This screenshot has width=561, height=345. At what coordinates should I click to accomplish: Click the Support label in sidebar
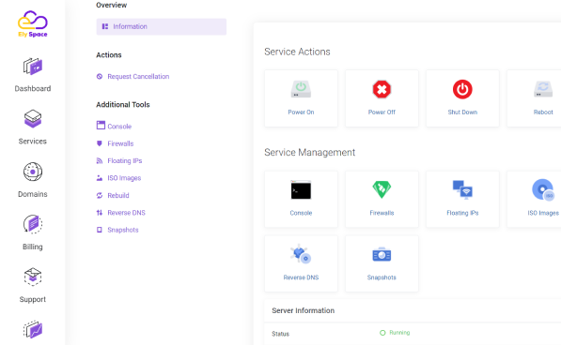[x=33, y=299]
